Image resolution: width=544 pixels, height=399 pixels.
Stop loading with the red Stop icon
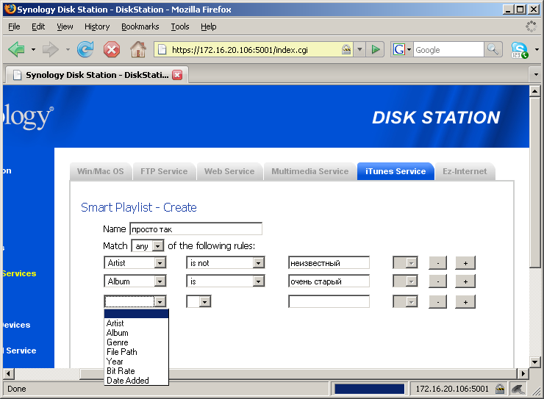111,49
